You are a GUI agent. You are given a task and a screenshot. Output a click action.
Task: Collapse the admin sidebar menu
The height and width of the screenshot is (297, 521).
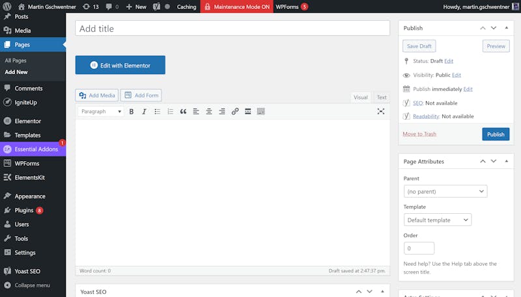coord(33,285)
